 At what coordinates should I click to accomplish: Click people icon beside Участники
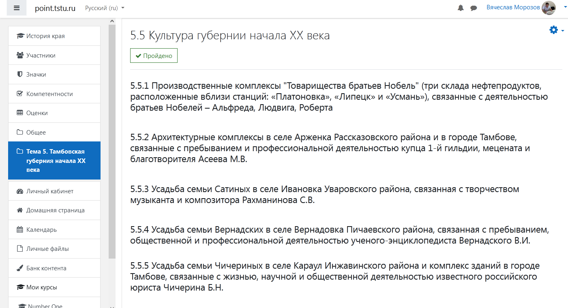(x=20, y=55)
